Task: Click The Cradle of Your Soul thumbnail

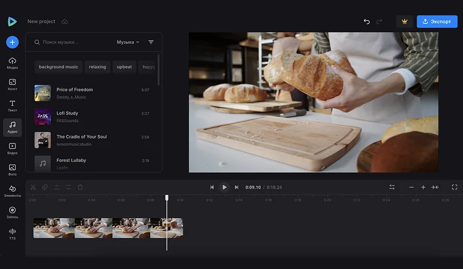Action: click(x=42, y=140)
